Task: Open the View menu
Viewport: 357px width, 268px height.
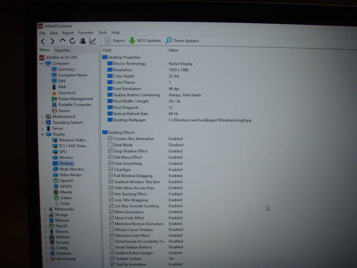Action: [x=54, y=33]
